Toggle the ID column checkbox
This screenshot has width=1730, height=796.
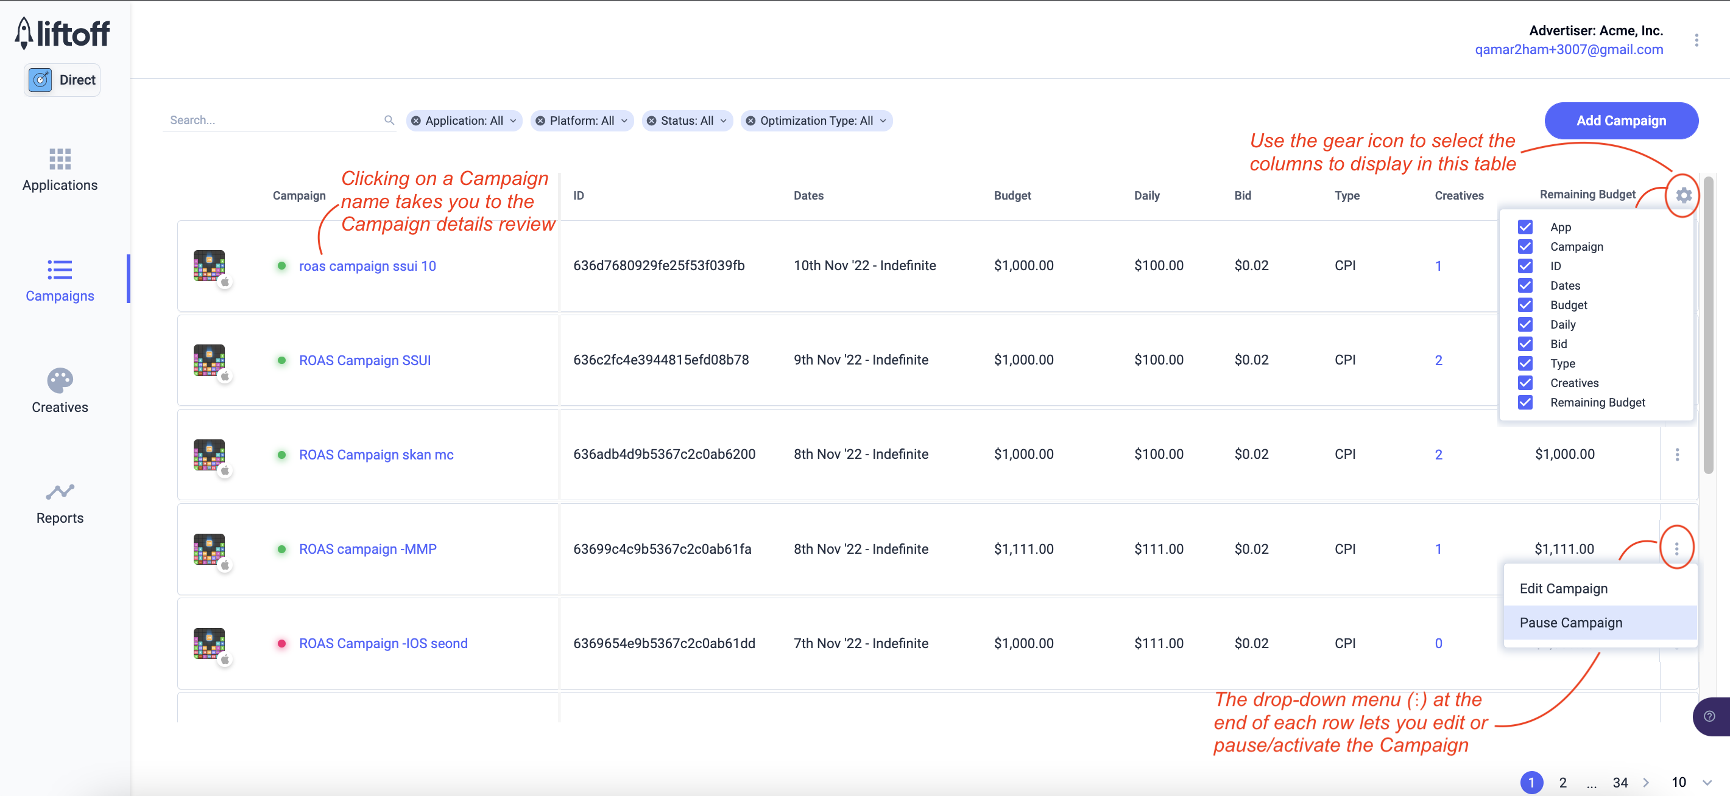(x=1525, y=266)
